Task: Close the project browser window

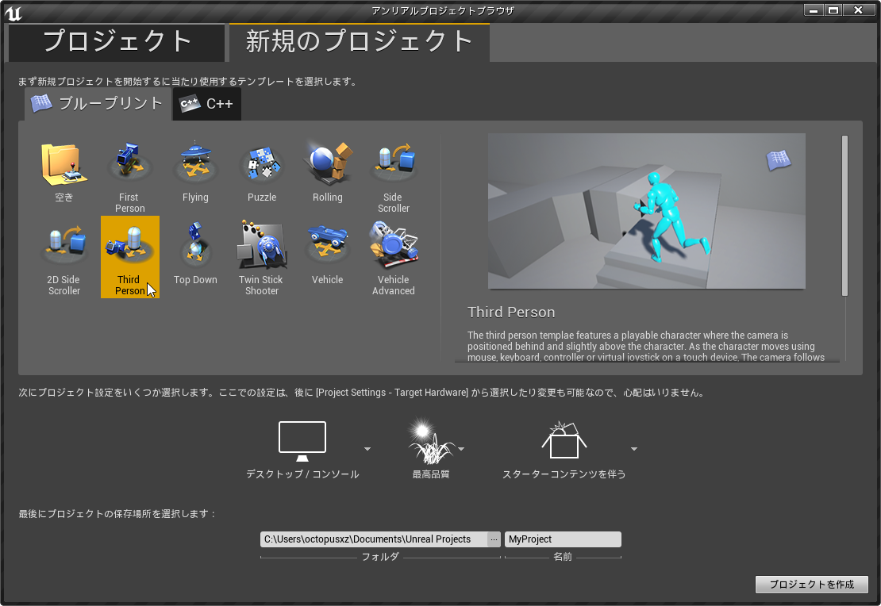Action: click(858, 10)
